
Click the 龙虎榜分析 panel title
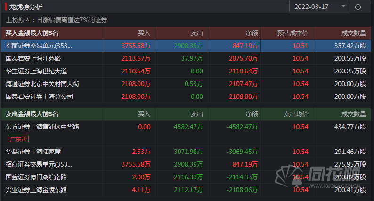[25, 7]
